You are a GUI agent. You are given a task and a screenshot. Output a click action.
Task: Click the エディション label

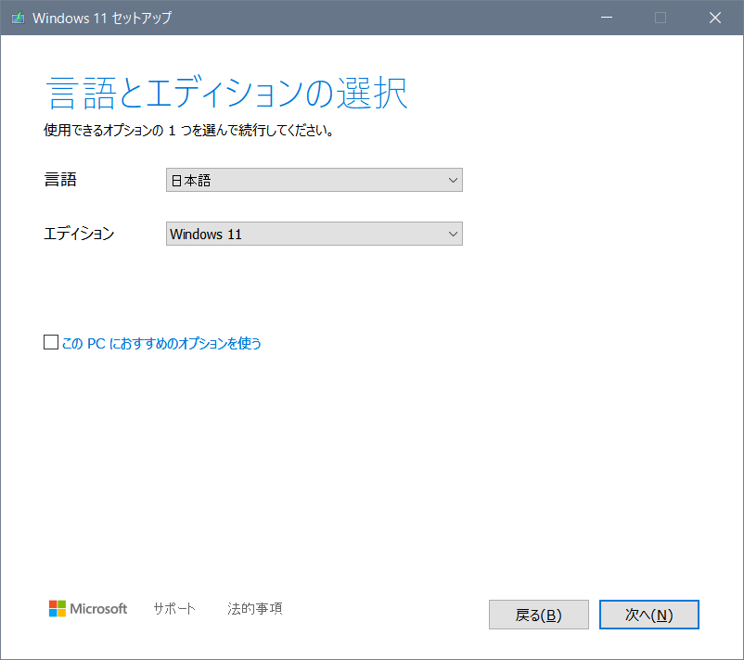point(79,234)
